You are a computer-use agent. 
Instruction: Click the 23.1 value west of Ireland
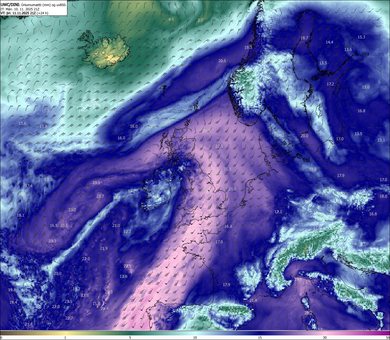coord(96,183)
